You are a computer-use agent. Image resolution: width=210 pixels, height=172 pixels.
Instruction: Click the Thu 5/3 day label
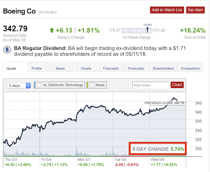pos(11,160)
